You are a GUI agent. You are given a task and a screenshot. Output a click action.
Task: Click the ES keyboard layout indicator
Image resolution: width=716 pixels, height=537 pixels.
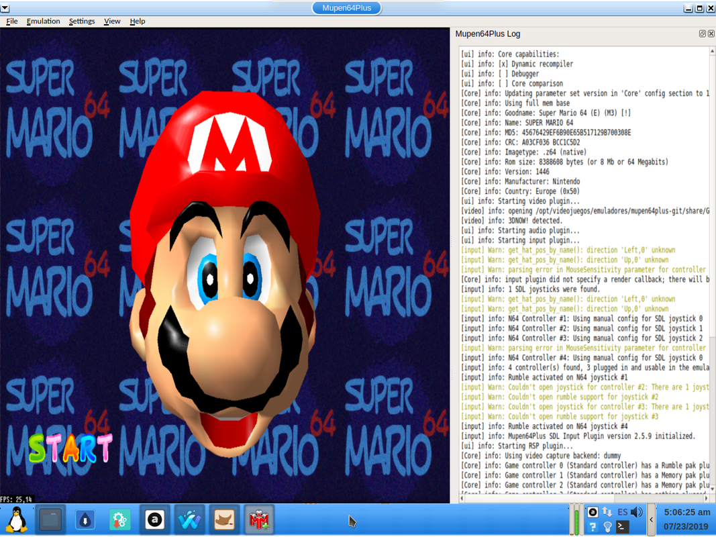(623, 512)
